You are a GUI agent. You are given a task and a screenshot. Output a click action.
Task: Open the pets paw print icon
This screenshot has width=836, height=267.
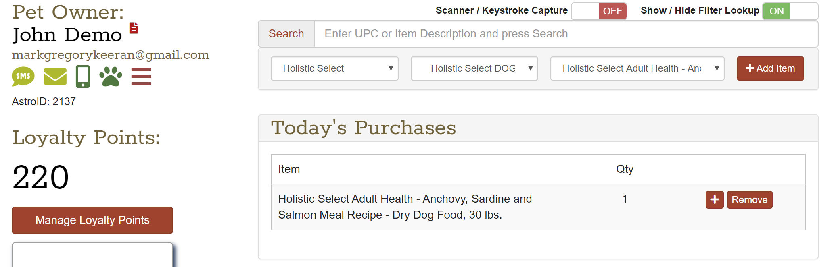coord(111,77)
